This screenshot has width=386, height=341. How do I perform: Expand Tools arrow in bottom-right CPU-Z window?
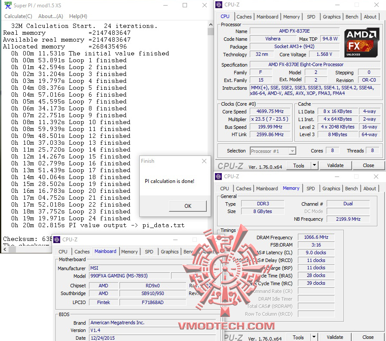coord(314,337)
